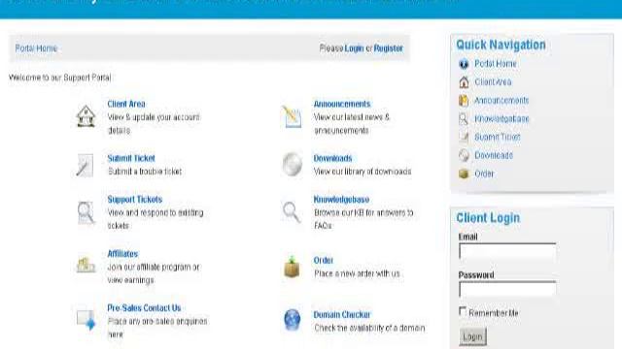Focus the Password input field
Image resolution: width=622 pixels, height=349 pixels.
click(x=507, y=289)
